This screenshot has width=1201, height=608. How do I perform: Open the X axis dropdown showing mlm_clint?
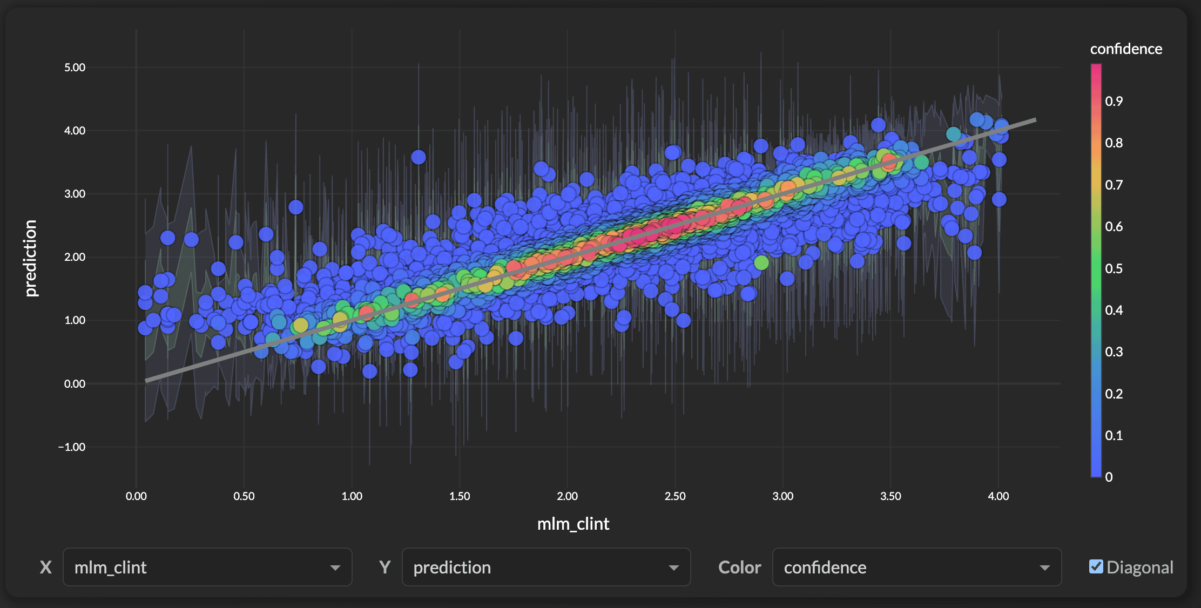[207, 567]
